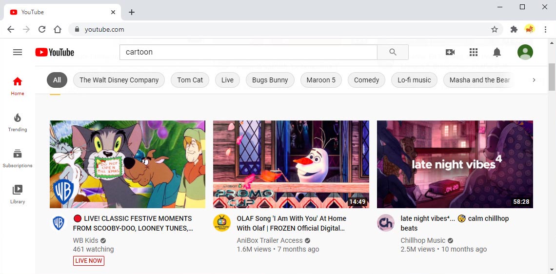Open the late night vibes thumbnail

455,164
